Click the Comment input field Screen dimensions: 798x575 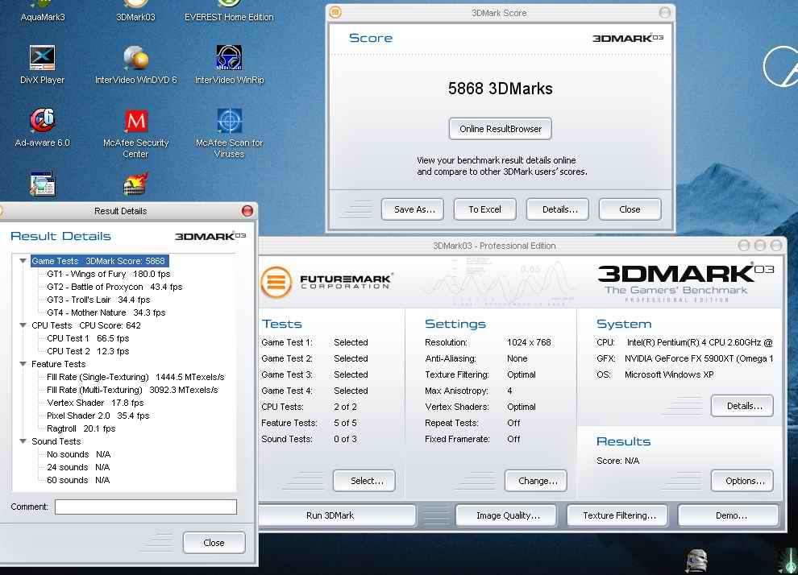pos(146,507)
